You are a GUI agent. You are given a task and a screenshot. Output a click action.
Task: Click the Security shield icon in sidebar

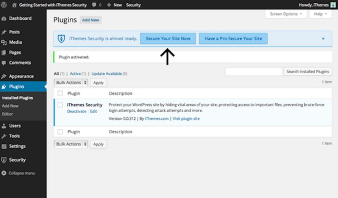pos(4,160)
